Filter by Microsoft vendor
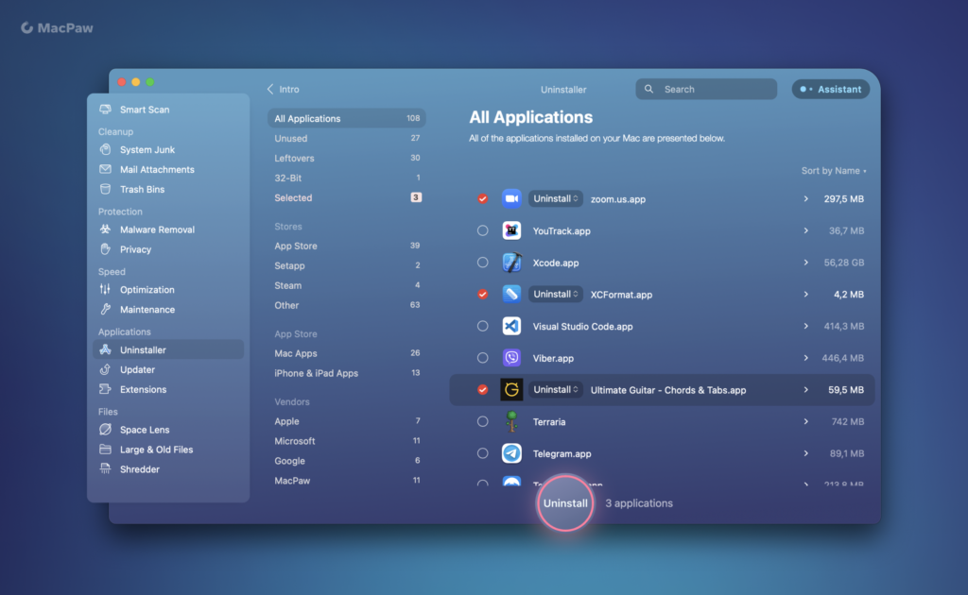This screenshot has width=968, height=595. (x=346, y=441)
